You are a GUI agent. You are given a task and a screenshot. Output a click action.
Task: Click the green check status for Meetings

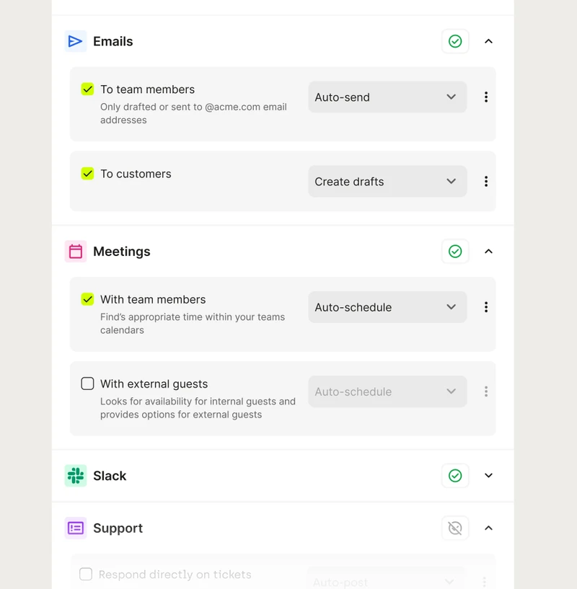tap(455, 252)
